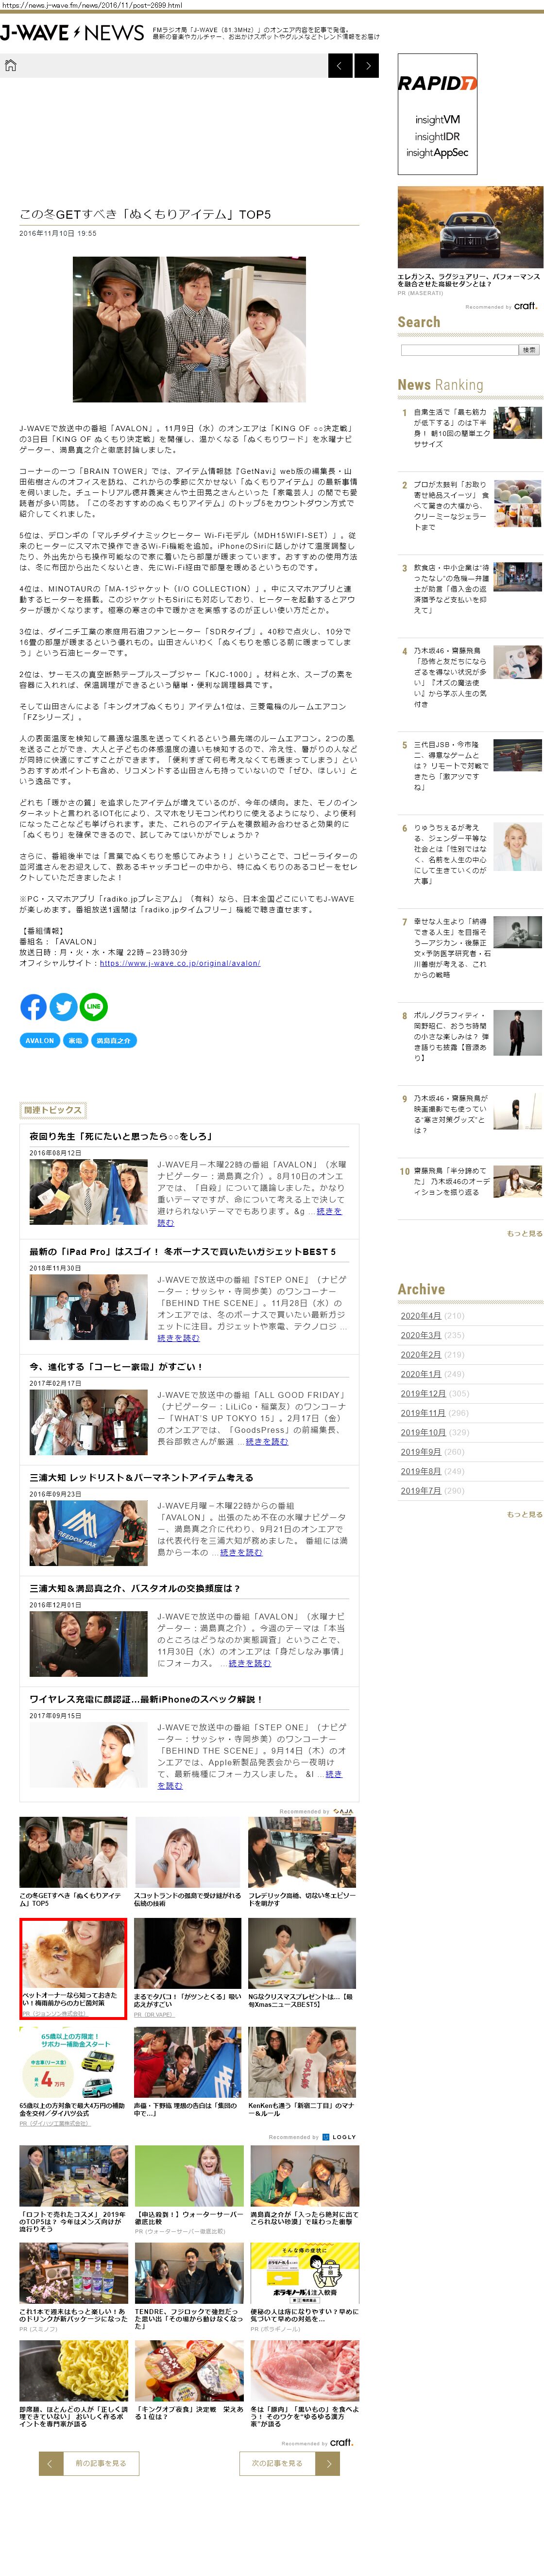Screen dimensions: 544x2576
Task: Open the 2020年4月 archive link
Action: pos(420,1316)
